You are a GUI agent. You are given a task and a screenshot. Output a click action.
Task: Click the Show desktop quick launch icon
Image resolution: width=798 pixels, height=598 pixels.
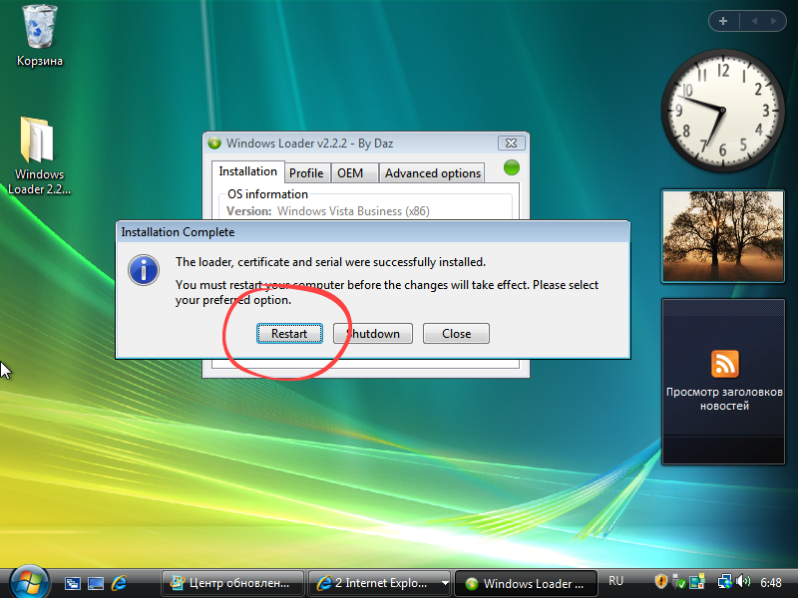coord(96,583)
